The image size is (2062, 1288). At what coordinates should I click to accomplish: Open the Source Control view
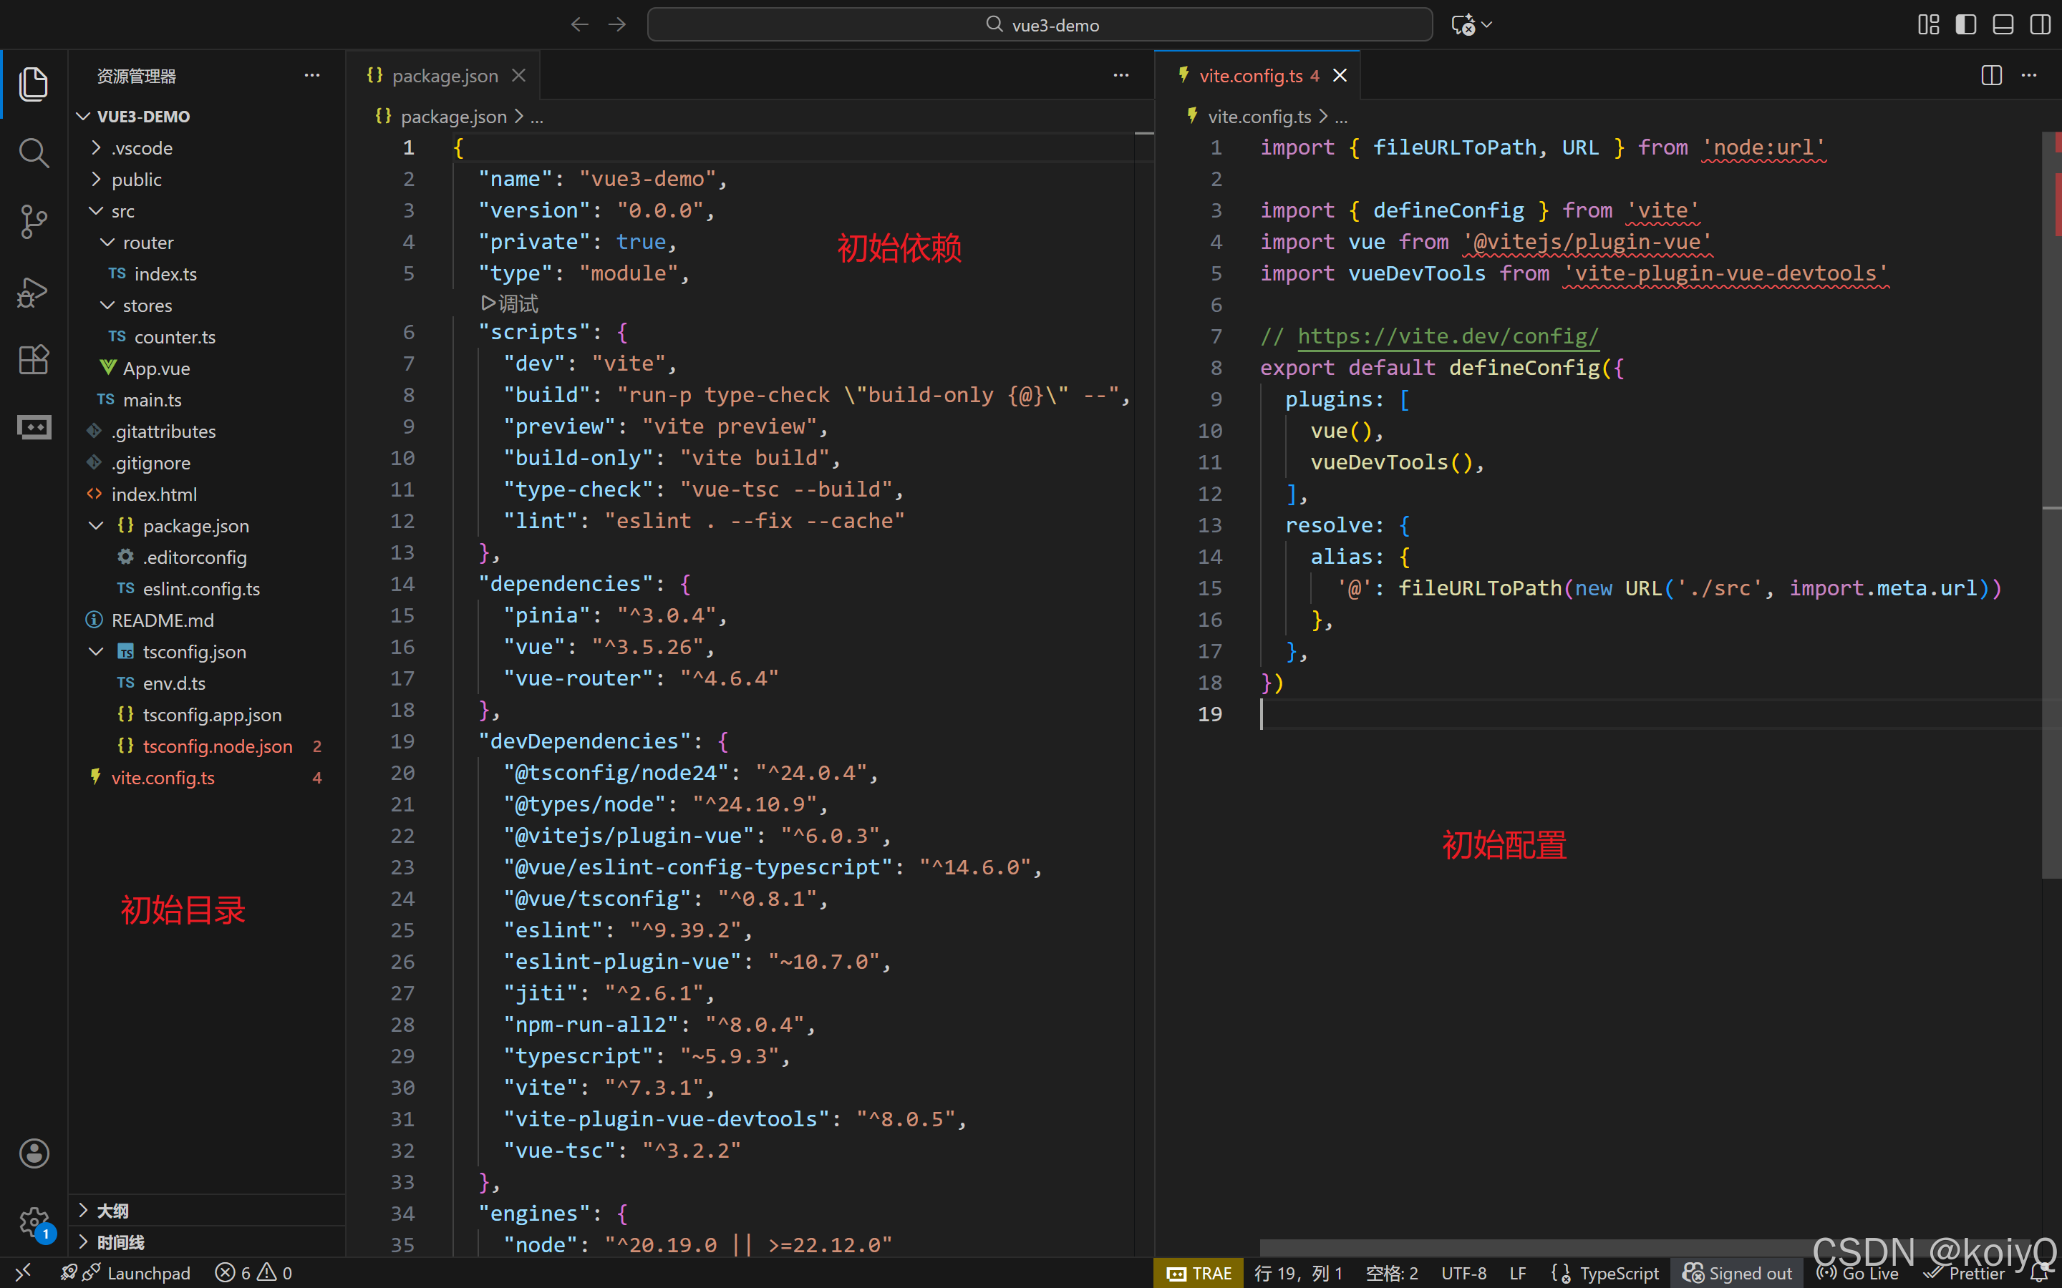click(33, 222)
